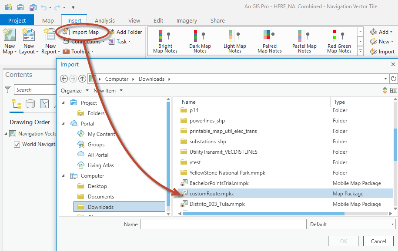This screenshot has width=398, height=251.
Task: Select the customRoute.mpkx file
Action: 285,193
